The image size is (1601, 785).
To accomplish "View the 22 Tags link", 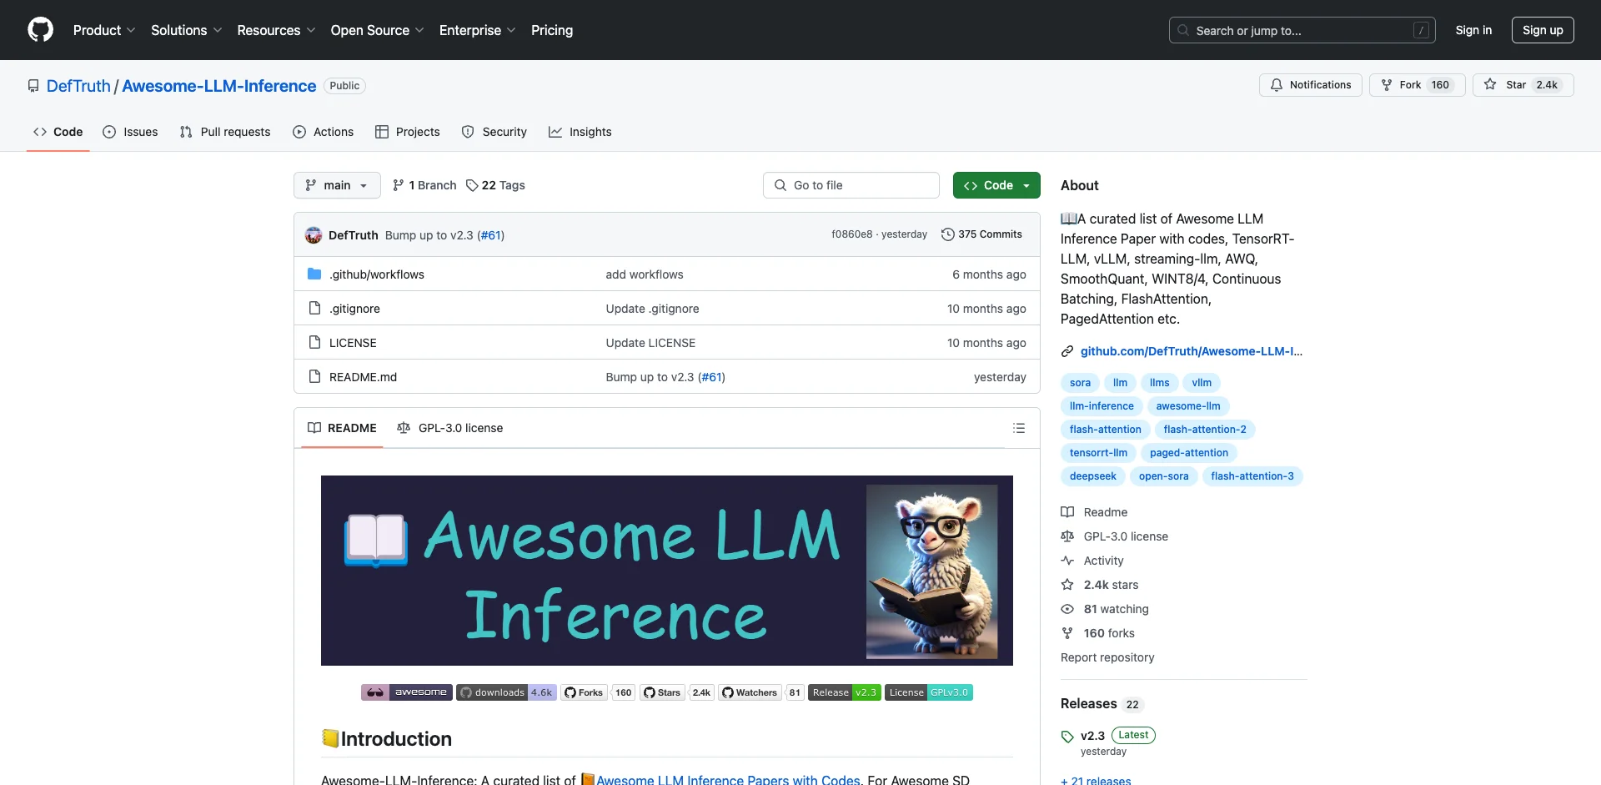I will click(495, 185).
